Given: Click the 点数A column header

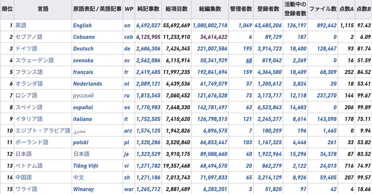Looking at the screenshot, I should [346, 9].
